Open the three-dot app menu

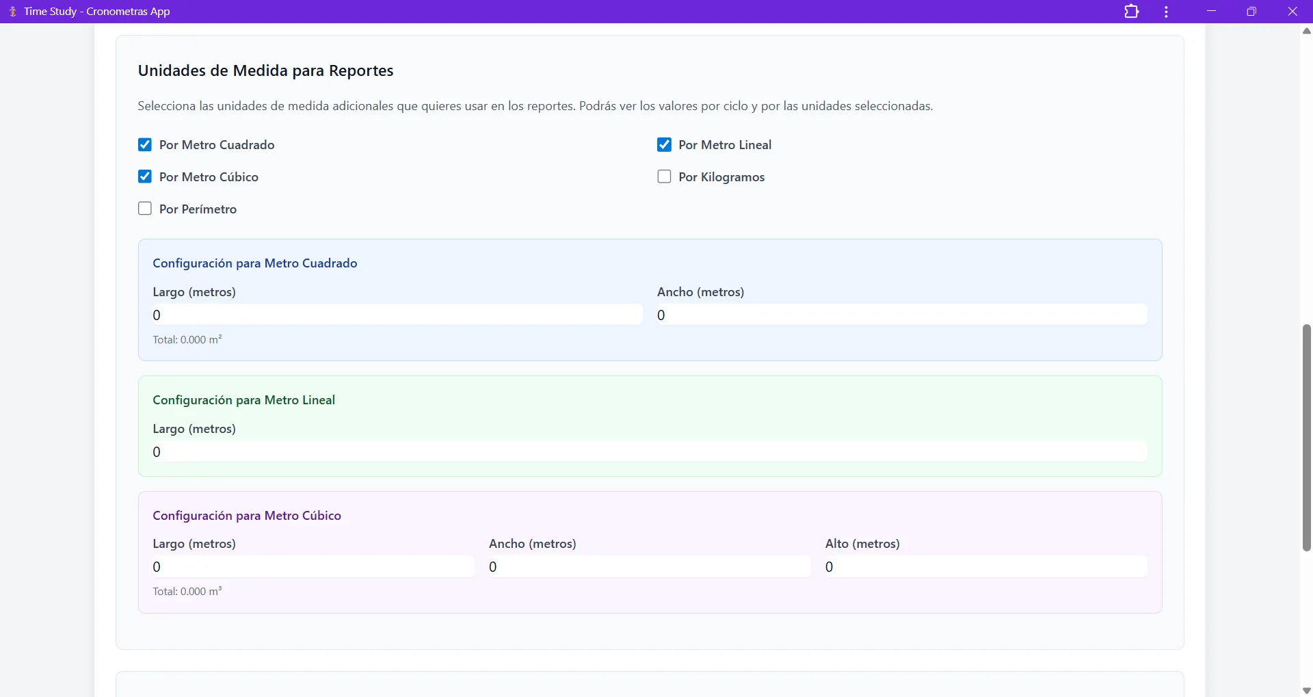point(1166,12)
